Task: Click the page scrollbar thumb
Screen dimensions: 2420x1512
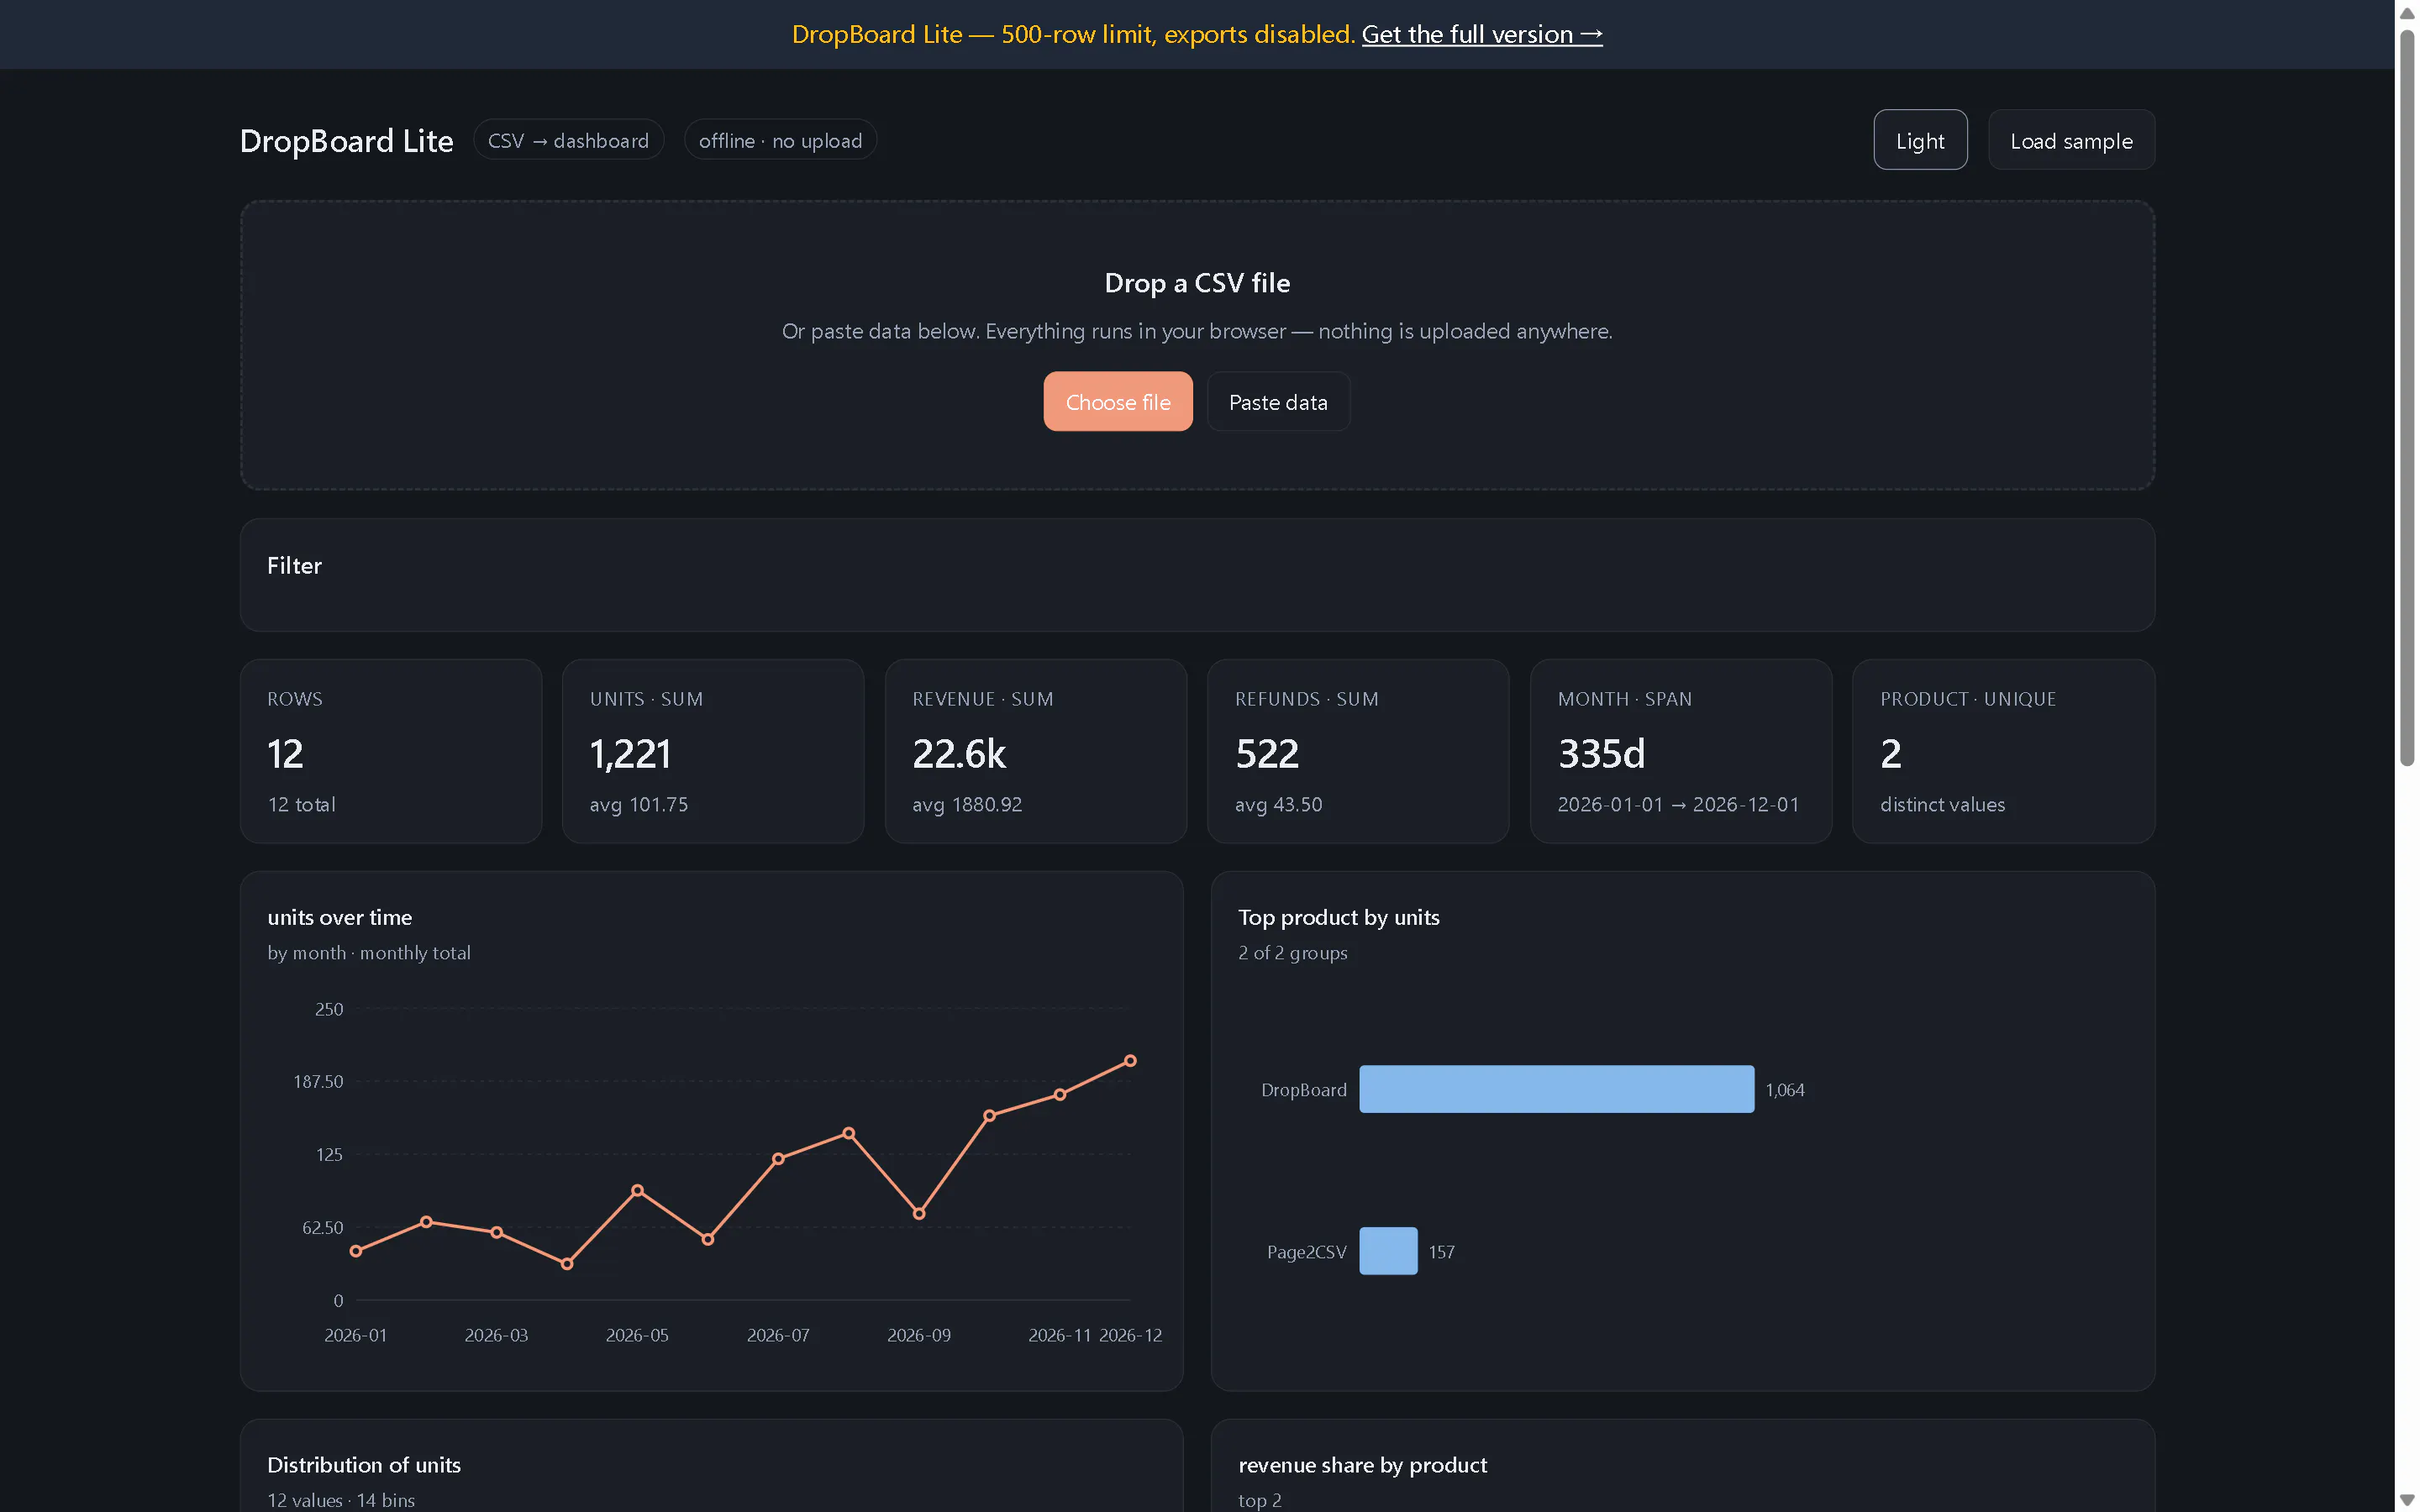Action: tap(2407, 398)
